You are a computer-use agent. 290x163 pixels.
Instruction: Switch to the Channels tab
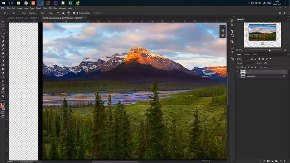point(246,54)
